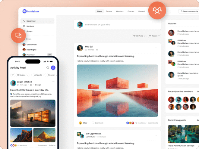Open the All posts dropdown on phone
Viewport: 199px width, 149px height.
point(39,75)
